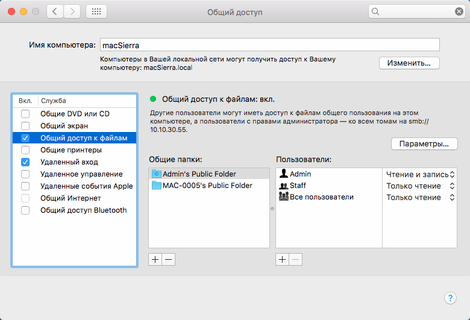This screenshot has height=320, width=470.
Task: Disable Удаленный вход checkbox
Action: (x=25, y=162)
